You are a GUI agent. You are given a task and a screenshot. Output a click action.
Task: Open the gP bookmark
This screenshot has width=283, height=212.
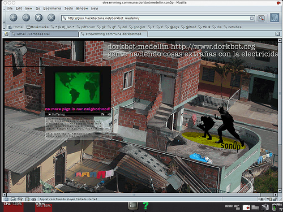point(101,27)
